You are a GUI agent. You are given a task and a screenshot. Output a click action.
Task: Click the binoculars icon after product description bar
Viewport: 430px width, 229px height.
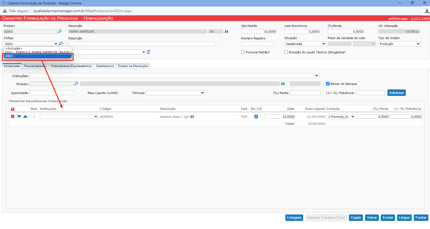point(283,84)
